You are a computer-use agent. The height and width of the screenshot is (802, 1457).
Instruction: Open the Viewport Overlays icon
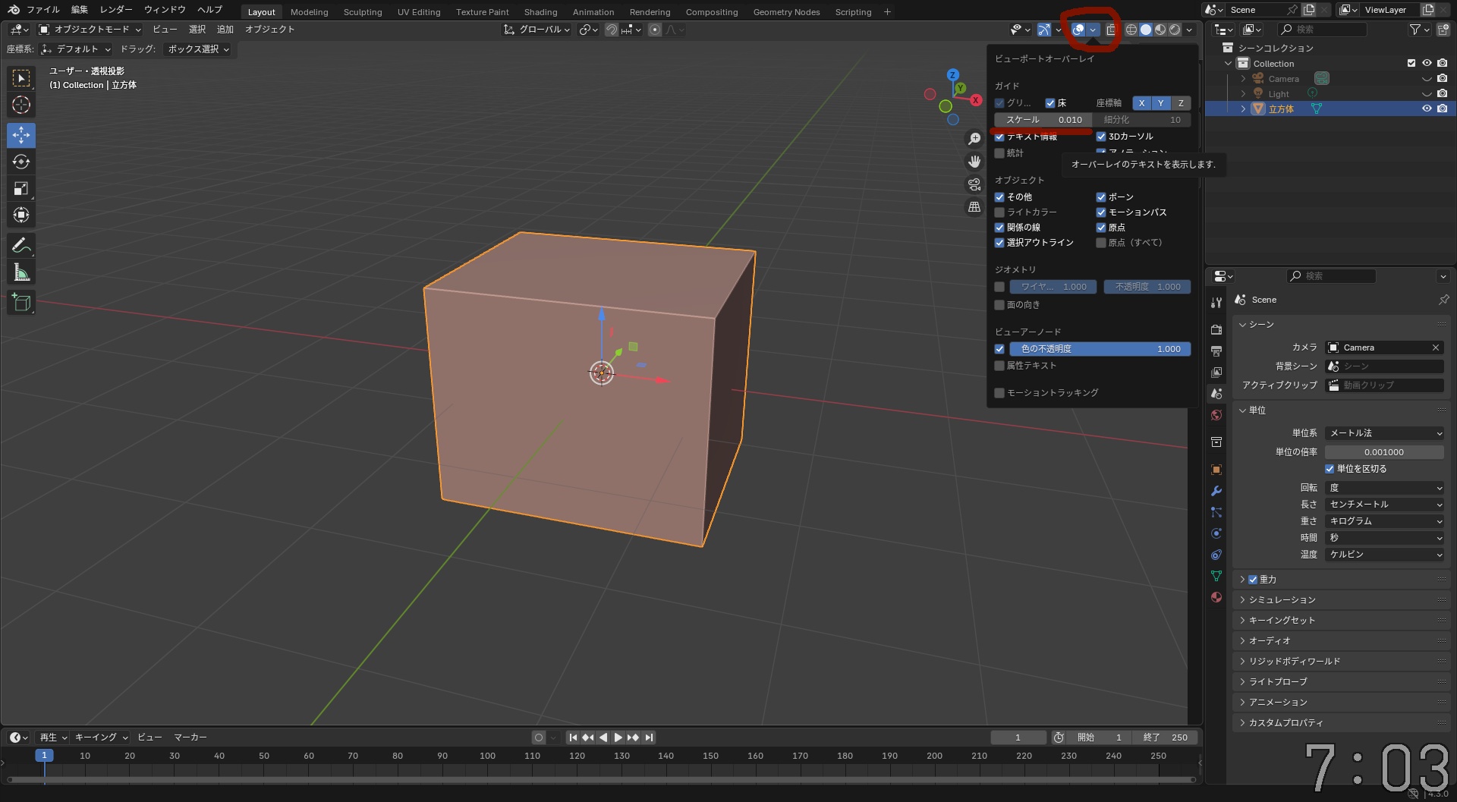tap(1078, 30)
